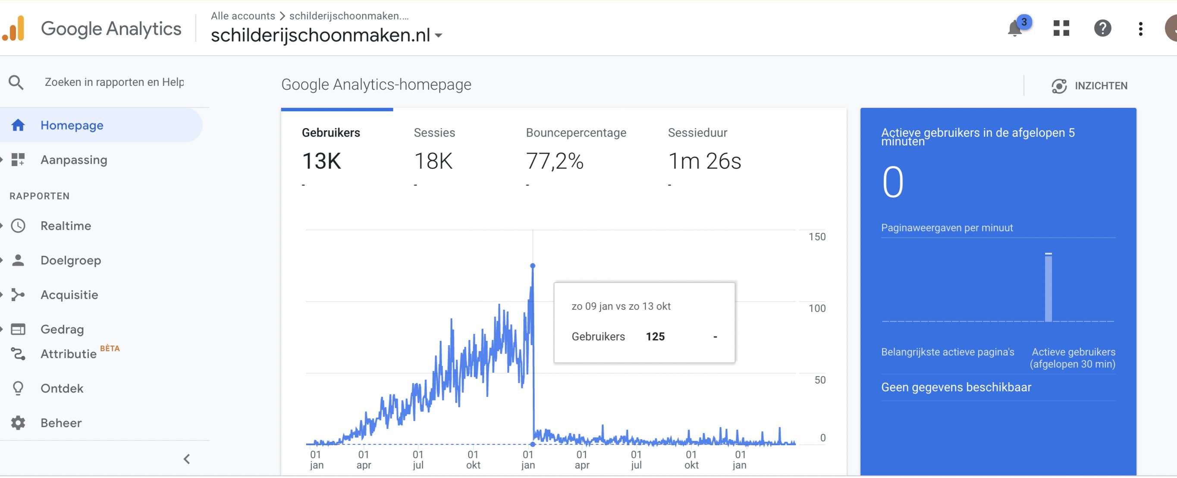Click the Paginaweergaven per minuut label

947,228
